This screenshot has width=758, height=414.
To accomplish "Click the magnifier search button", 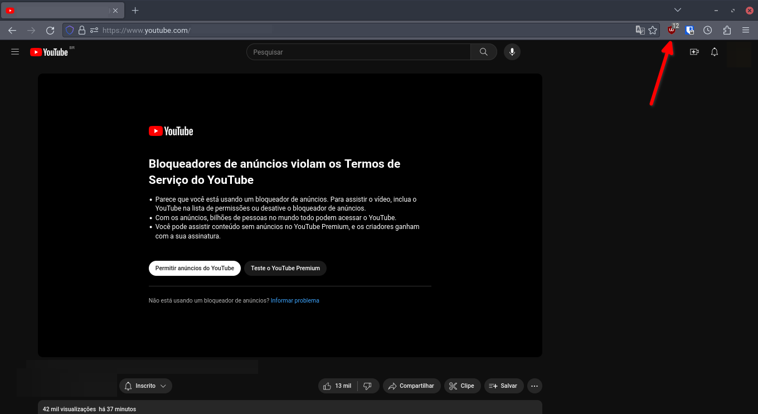I will coord(484,52).
